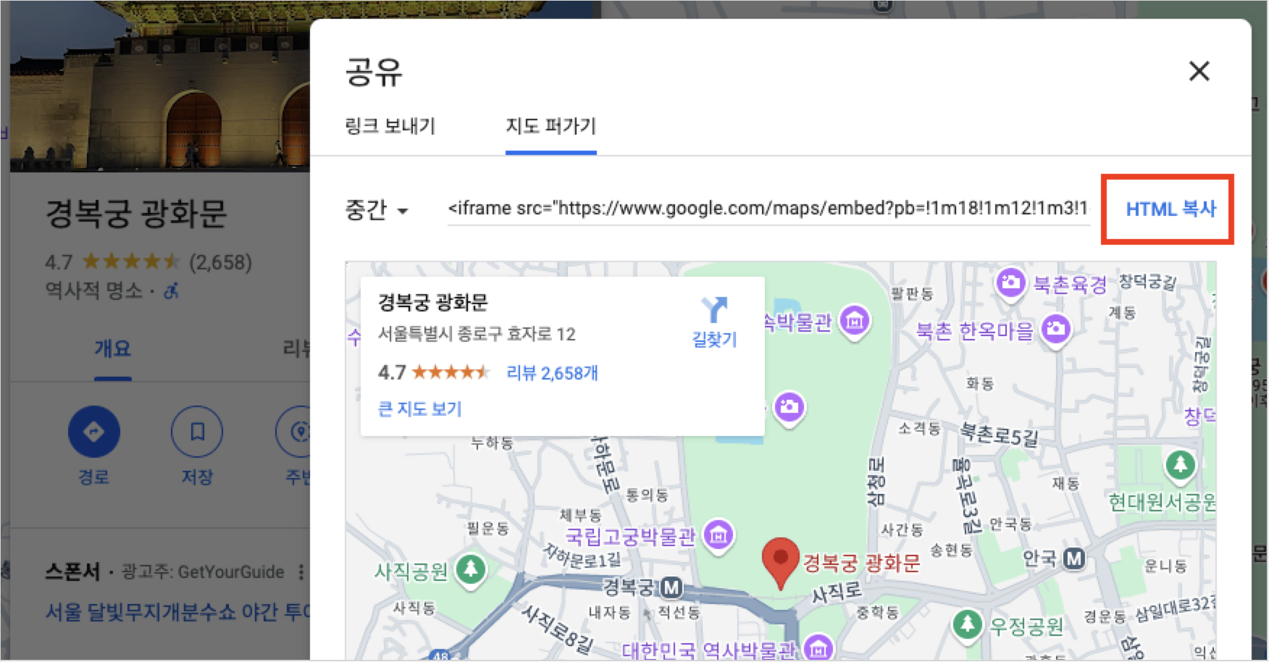1269x662 pixels.
Task: Click the 길찾기 directions icon in preview
Action: [714, 310]
